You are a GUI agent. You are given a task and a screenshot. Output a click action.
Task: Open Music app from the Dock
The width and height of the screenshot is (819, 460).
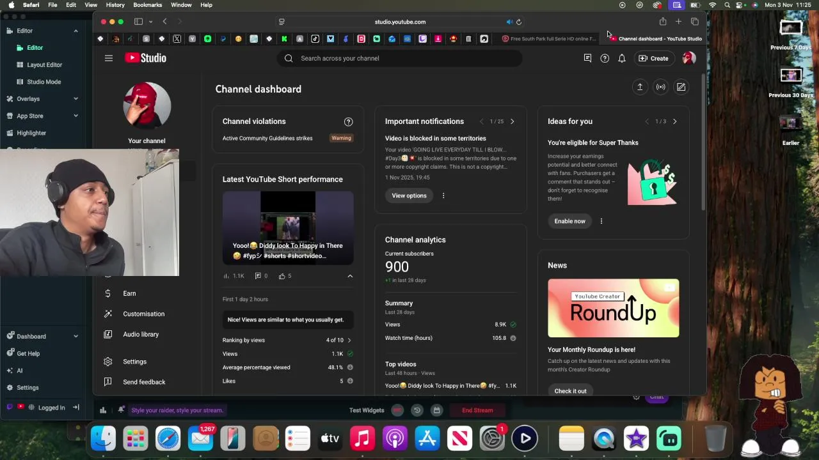[x=362, y=438]
